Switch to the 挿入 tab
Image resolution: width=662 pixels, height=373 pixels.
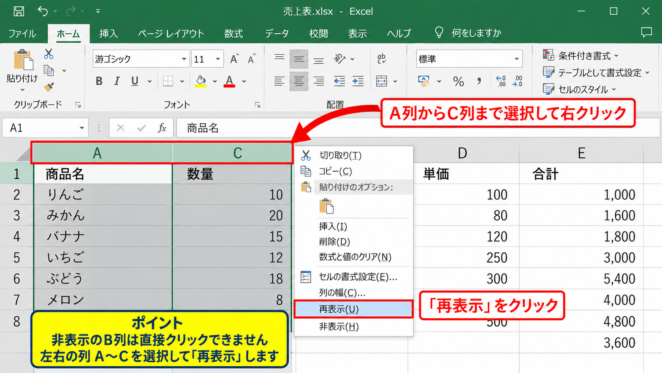click(x=108, y=33)
